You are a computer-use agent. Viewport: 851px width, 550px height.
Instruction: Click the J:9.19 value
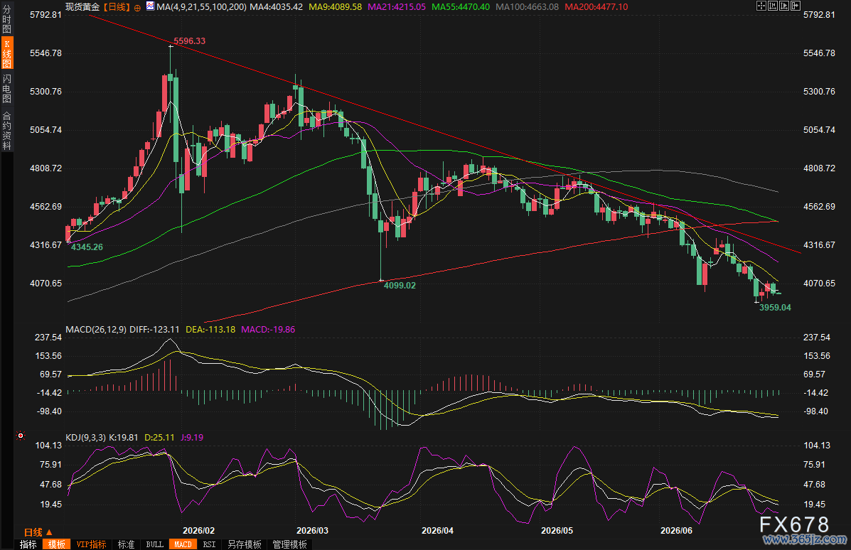point(192,437)
